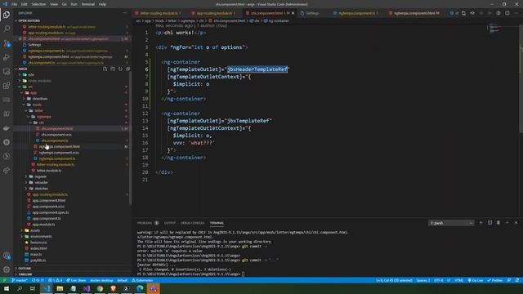The width and height of the screenshot is (523, 294).
Task: Open explorer panel more actions menu
Action: pyautogui.click(x=125, y=13)
